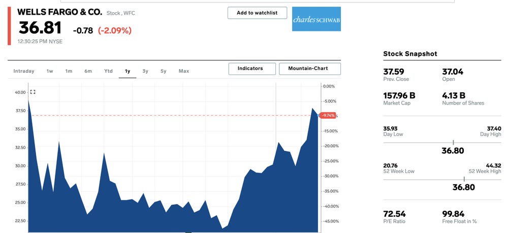The height and width of the screenshot is (233, 508).
Task: Open the Mountain-Chart type selector
Action: click(x=310, y=69)
